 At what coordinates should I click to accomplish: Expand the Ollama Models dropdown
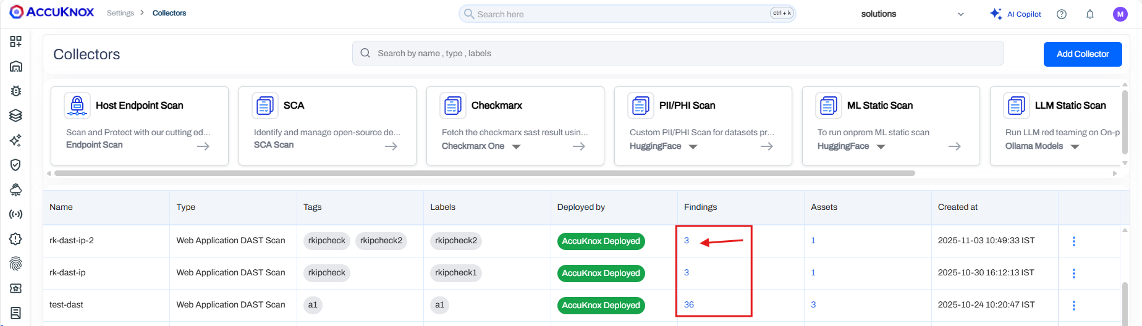[x=1075, y=147]
